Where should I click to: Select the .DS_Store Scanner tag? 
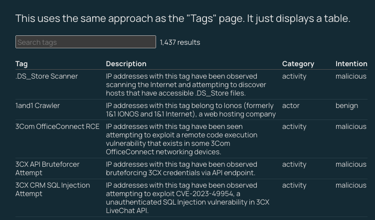[x=46, y=76]
